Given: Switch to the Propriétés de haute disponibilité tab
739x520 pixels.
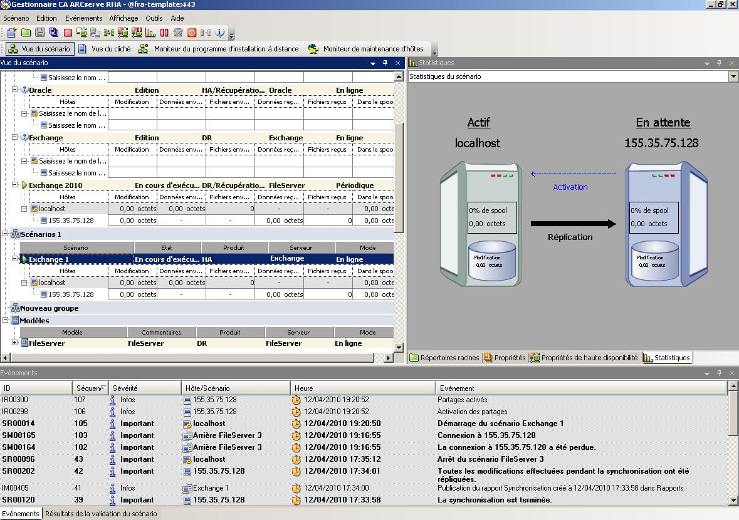Looking at the screenshot, I should 584,358.
